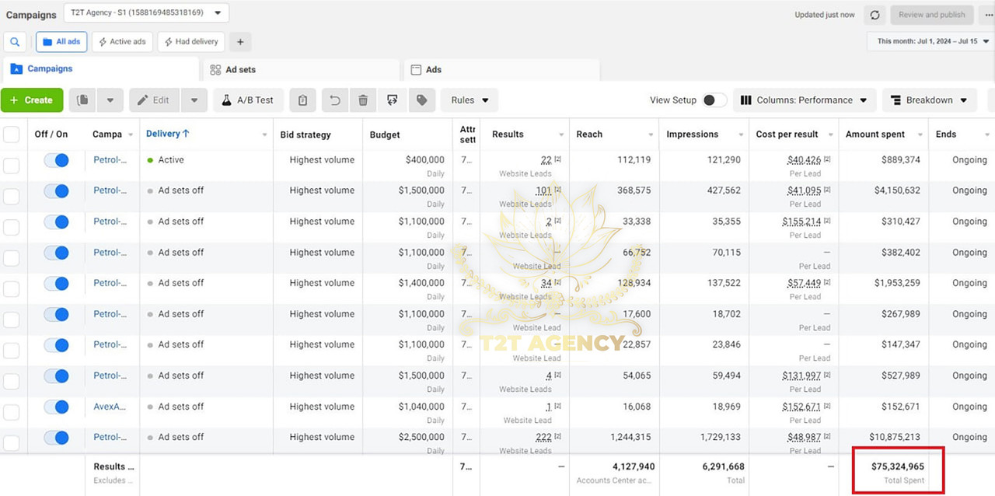Click the undo arrow icon
The height and width of the screenshot is (496, 995).
coord(335,100)
